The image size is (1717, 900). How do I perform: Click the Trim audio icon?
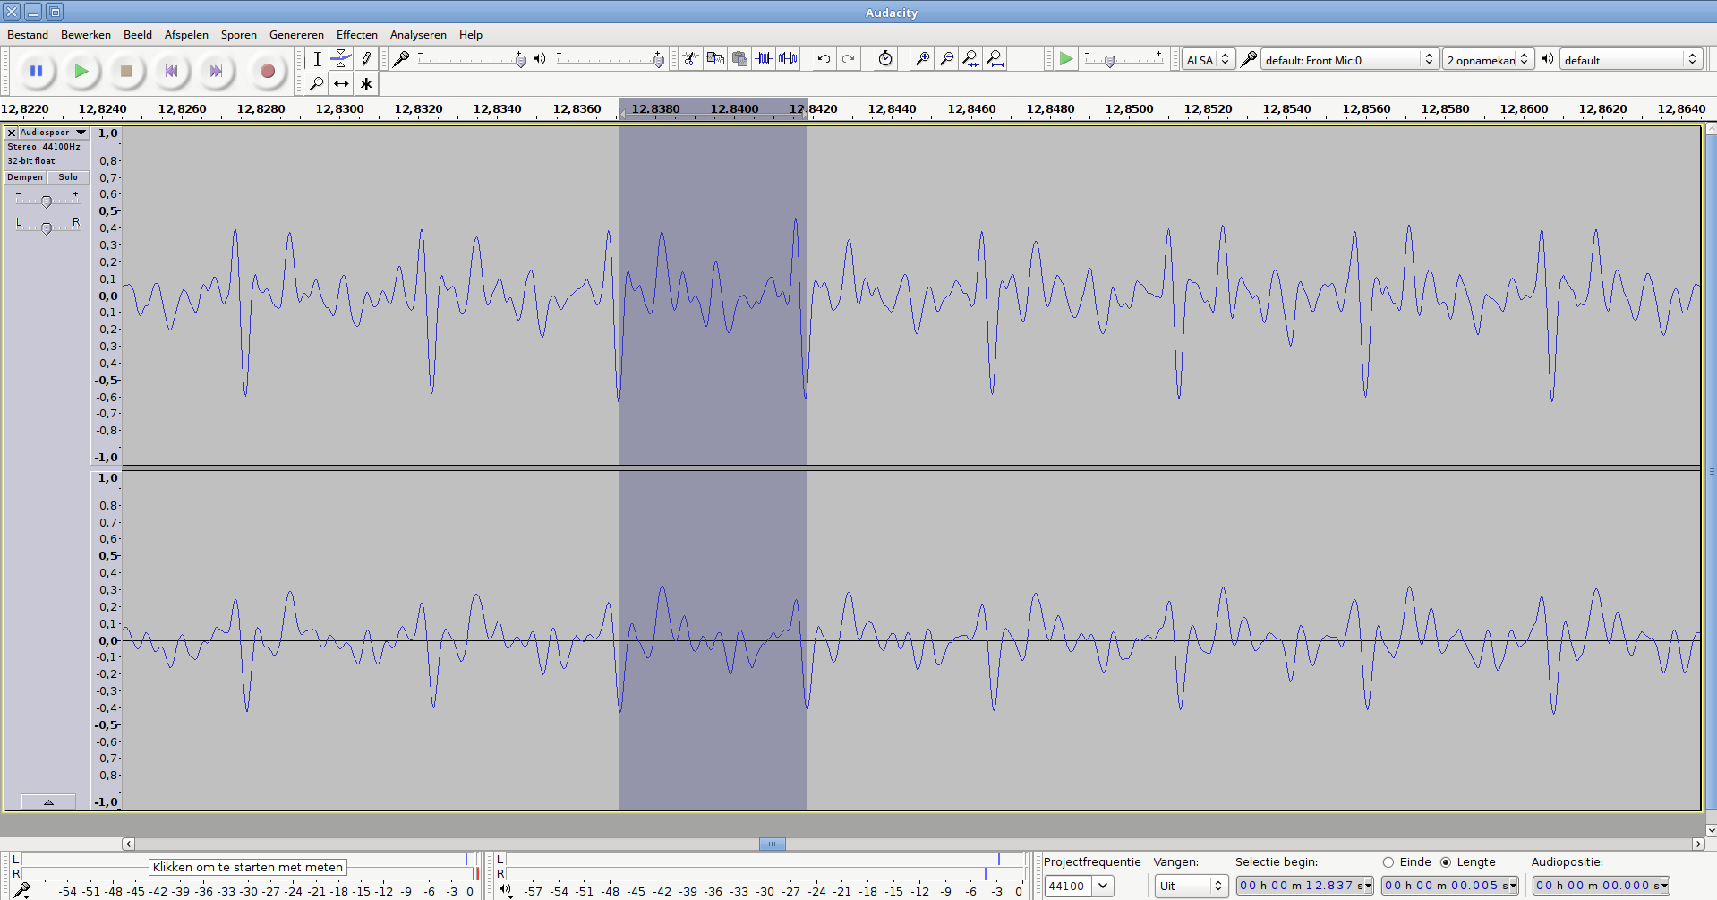(764, 59)
